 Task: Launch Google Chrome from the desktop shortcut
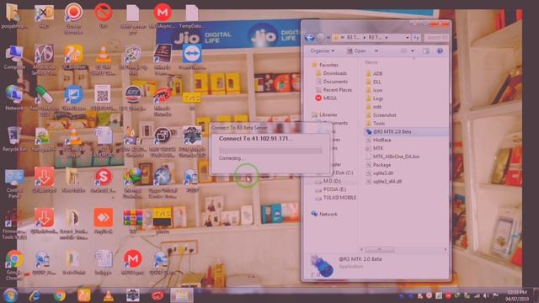14,265
